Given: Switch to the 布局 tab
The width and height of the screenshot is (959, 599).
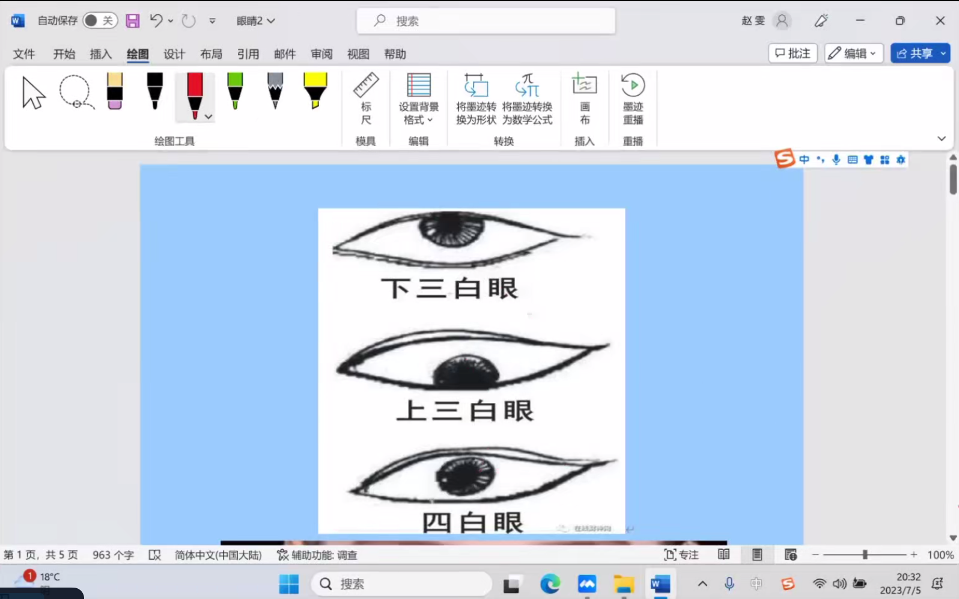Looking at the screenshot, I should click(211, 54).
